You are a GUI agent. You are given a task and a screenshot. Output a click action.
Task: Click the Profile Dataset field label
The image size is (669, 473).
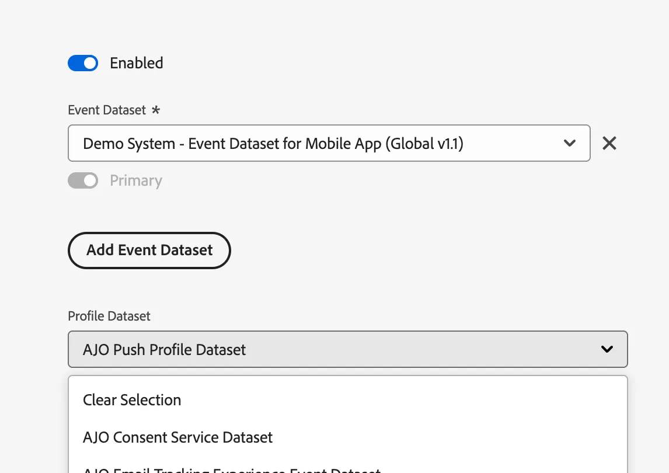109,316
